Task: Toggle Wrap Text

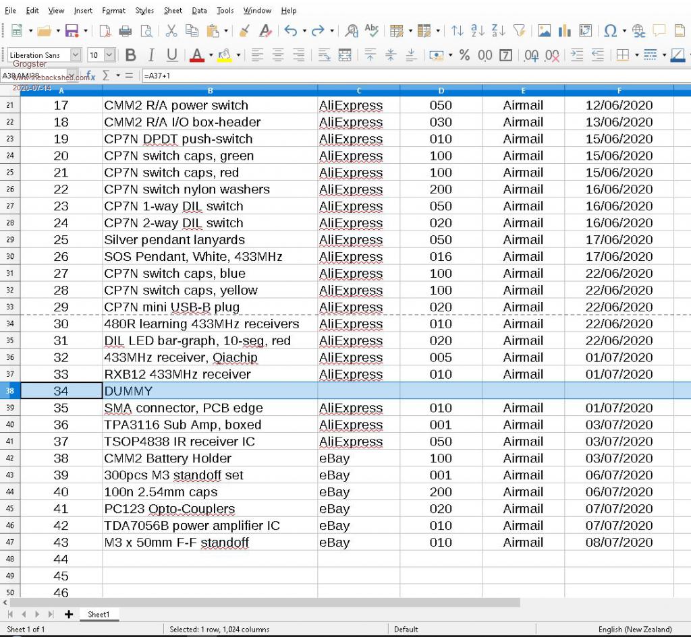Action: (324, 55)
